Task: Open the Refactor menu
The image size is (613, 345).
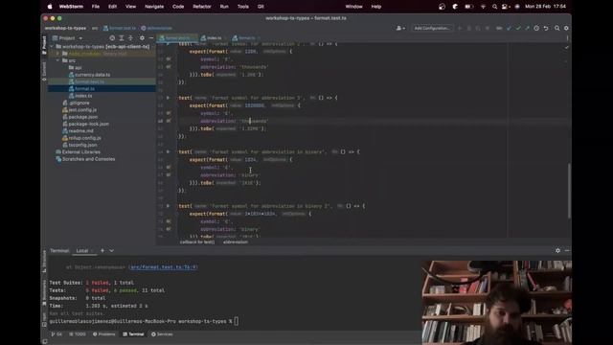Action: [202, 7]
